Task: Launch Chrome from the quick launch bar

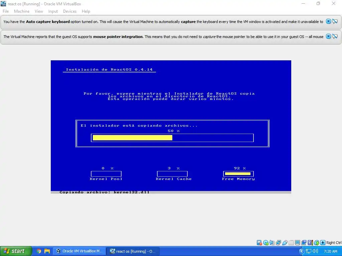Action: 39,251
